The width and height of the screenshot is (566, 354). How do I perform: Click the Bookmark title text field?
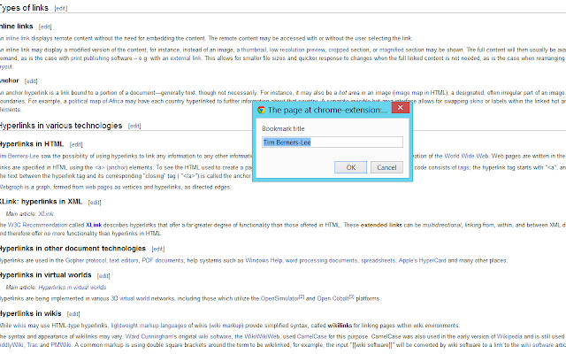[333, 142]
